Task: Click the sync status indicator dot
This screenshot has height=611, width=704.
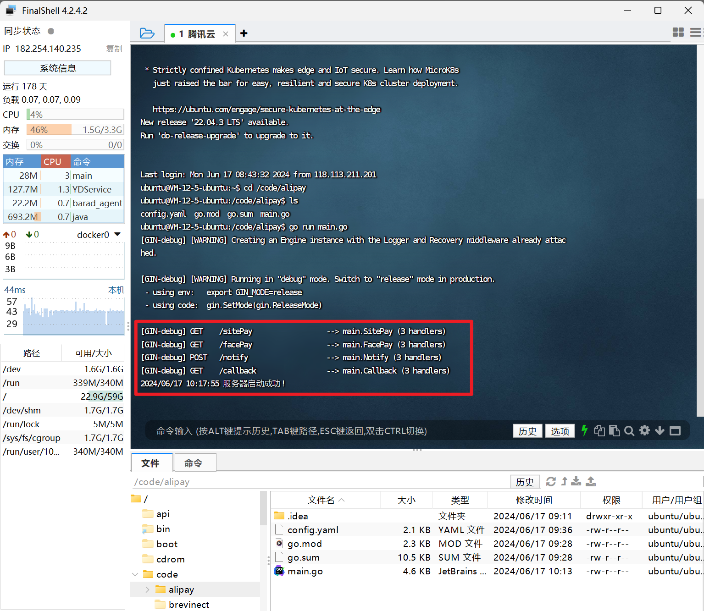Action: [51, 31]
